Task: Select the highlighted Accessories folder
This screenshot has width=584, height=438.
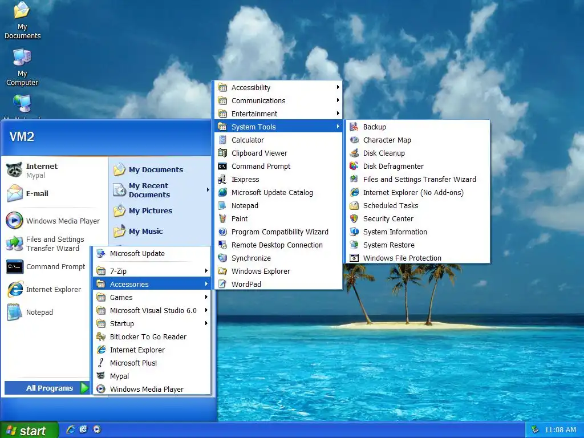Action: point(152,284)
